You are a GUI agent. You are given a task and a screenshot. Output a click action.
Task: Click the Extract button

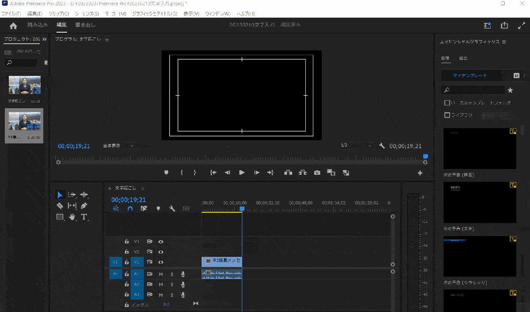click(x=302, y=173)
